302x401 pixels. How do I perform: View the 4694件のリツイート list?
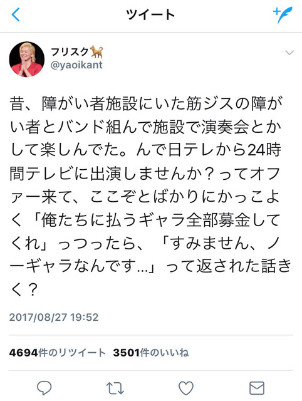(x=57, y=353)
